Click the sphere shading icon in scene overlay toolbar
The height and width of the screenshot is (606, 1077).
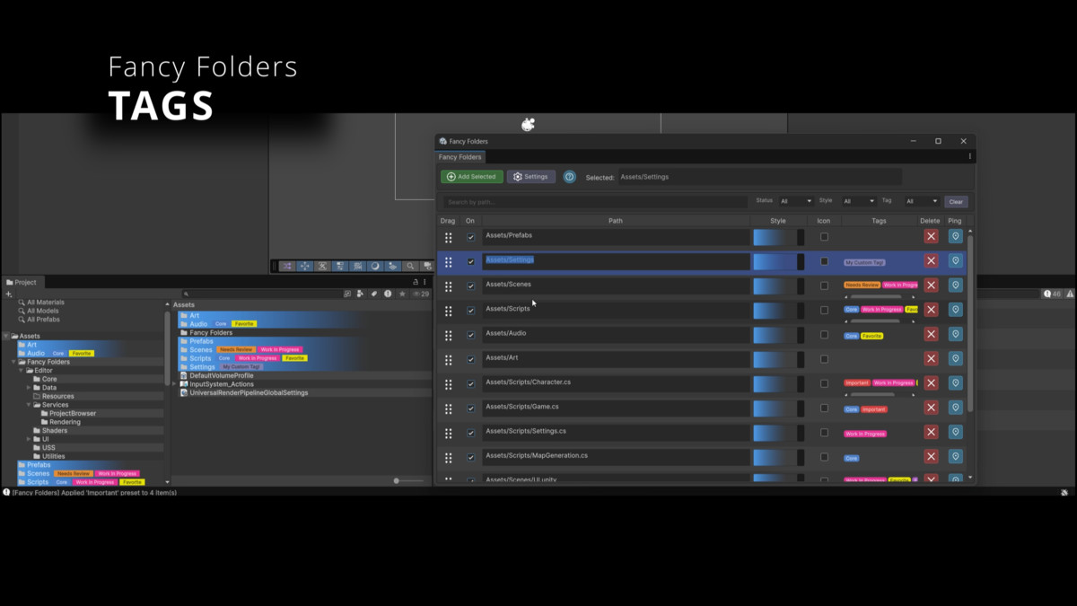click(375, 266)
